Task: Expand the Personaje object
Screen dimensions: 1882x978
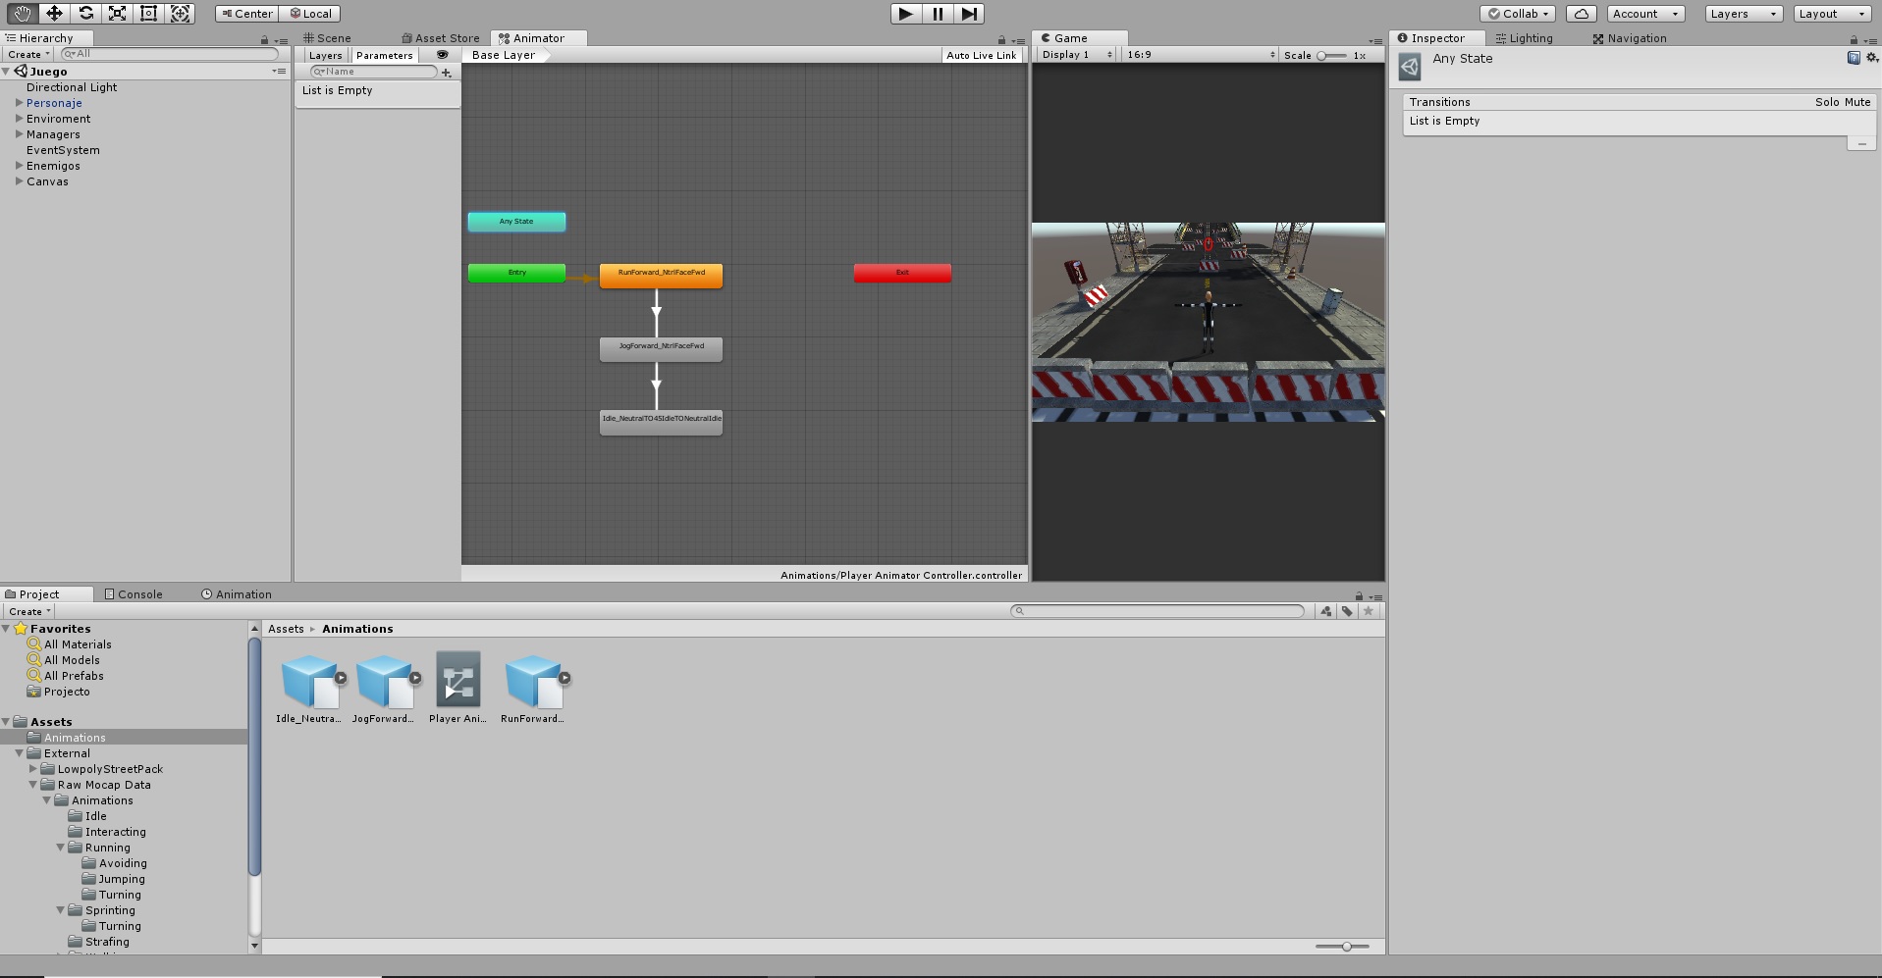Action: pos(19,103)
